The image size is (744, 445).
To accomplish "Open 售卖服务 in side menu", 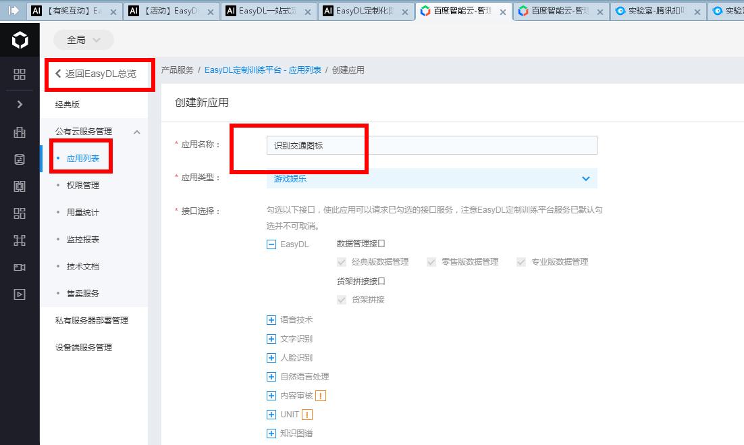I will (82, 294).
